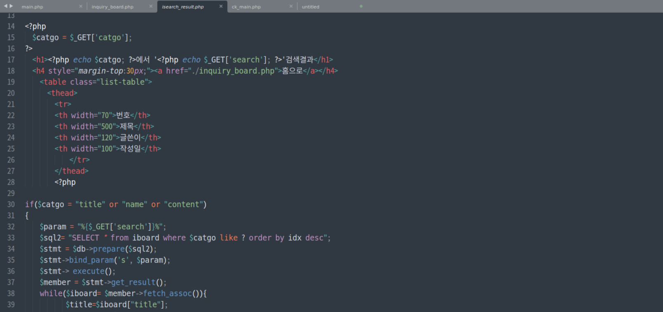Click the unsaved dot on untitled tab
Image resolution: width=663 pixels, height=312 pixels.
pyautogui.click(x=361, y=6)
